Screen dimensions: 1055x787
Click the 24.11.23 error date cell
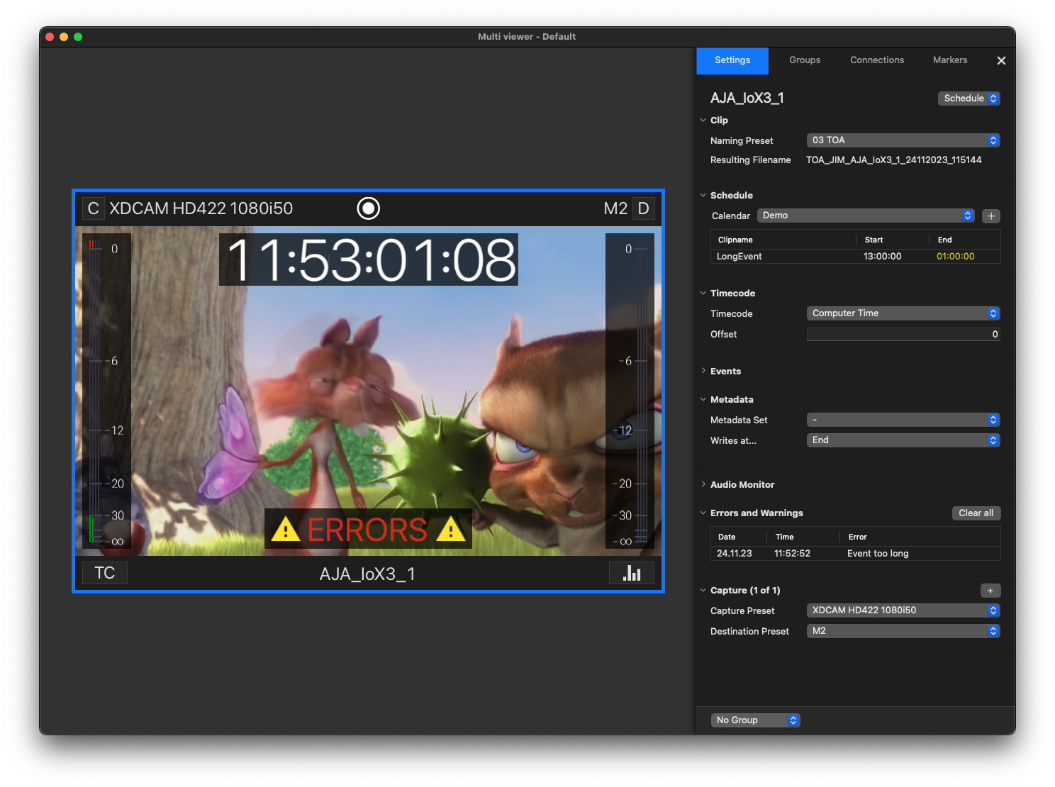(735, 554)
